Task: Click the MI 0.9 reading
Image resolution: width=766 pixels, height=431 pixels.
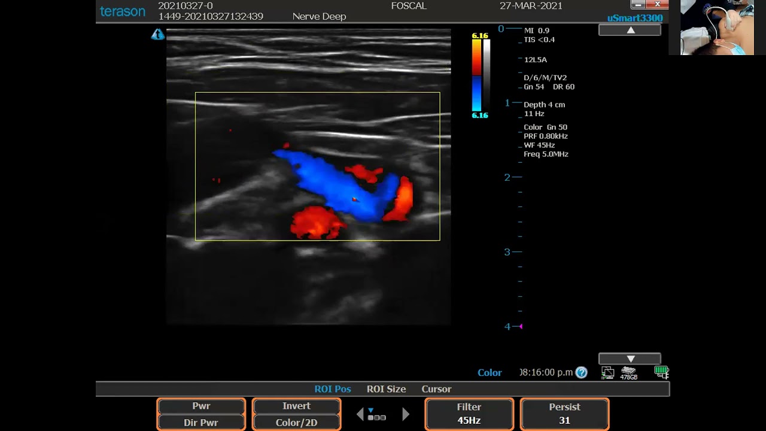Action: pos(536,31)
